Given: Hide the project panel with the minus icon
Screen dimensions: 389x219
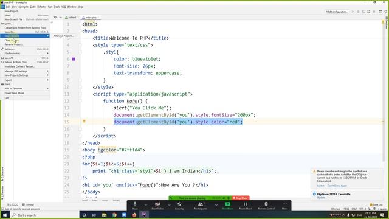Looking at the screenshot, I should (60, 18).
